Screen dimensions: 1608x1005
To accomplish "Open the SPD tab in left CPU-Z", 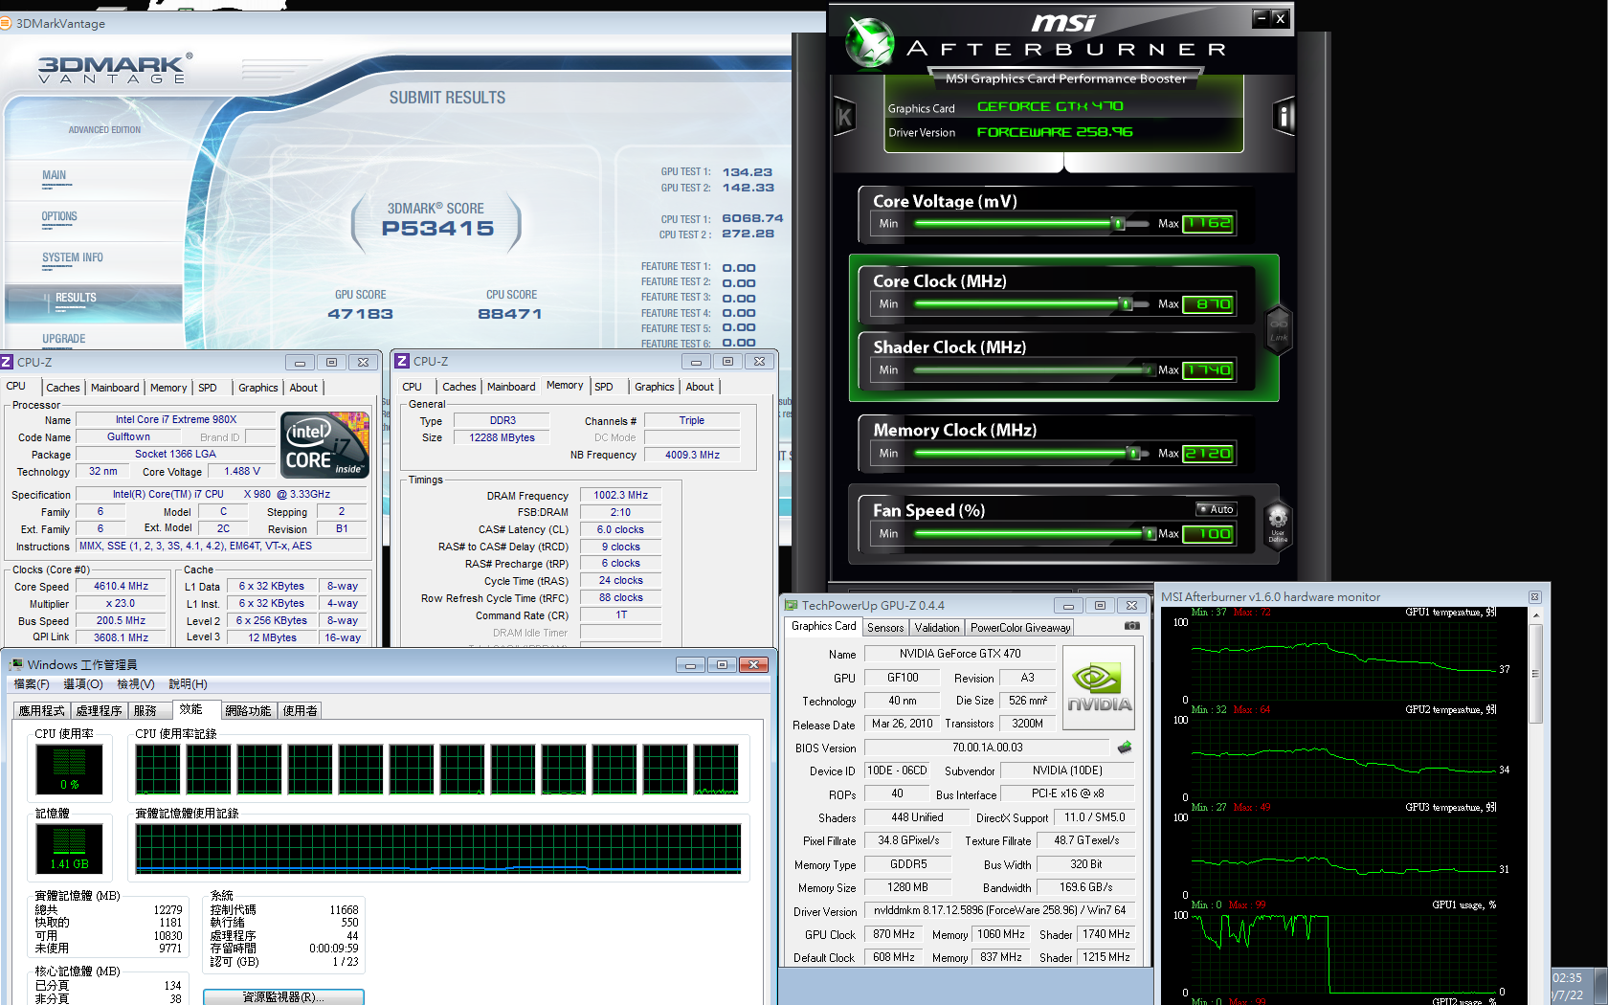I will (x=208, y=388).
